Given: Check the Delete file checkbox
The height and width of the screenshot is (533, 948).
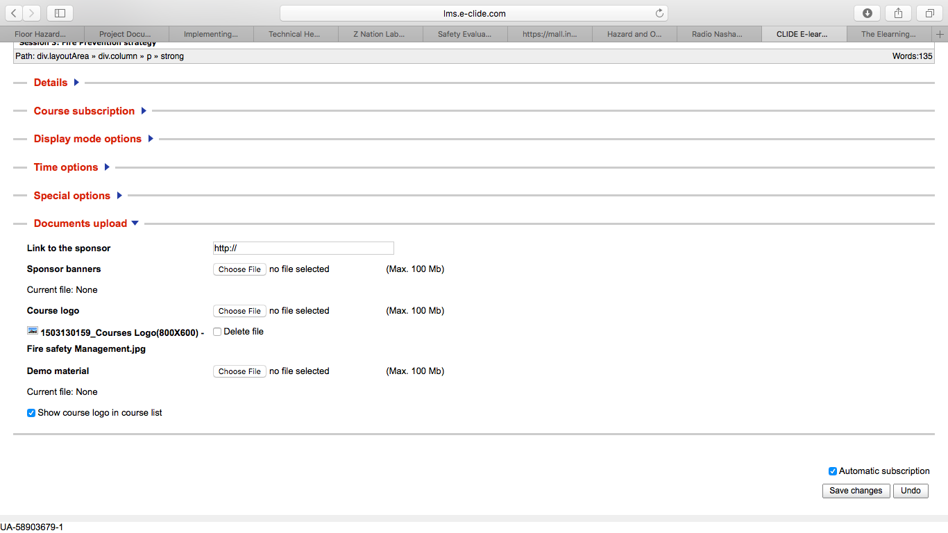Looking at the screenshot, I should pyautogui.click(x=217, y=332).
